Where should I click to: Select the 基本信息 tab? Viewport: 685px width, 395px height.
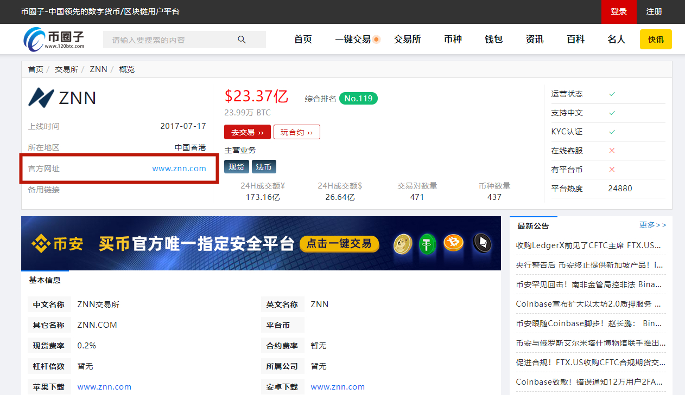(x=45, y=280)
